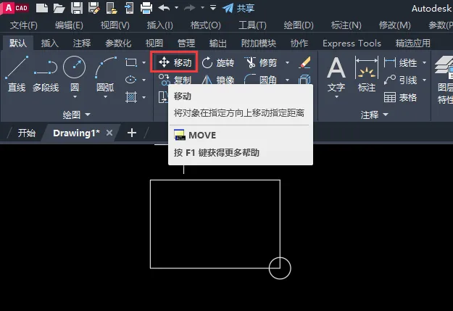Switch to the 精选应用 ribbon tab

click(413, 43)
